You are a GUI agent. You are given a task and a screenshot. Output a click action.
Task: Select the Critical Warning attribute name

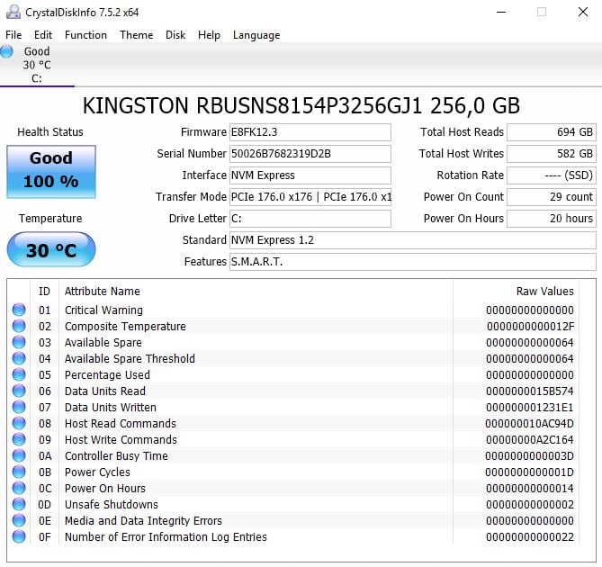[x=103, y=310]
